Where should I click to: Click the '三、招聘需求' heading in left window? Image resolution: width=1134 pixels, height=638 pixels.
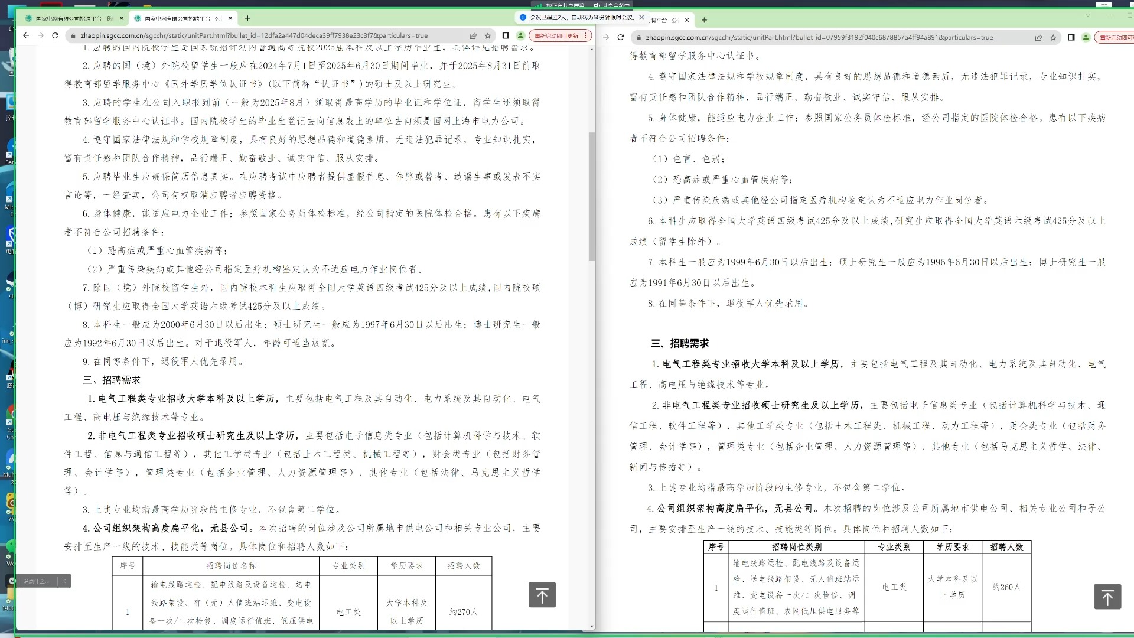point(112,380)
